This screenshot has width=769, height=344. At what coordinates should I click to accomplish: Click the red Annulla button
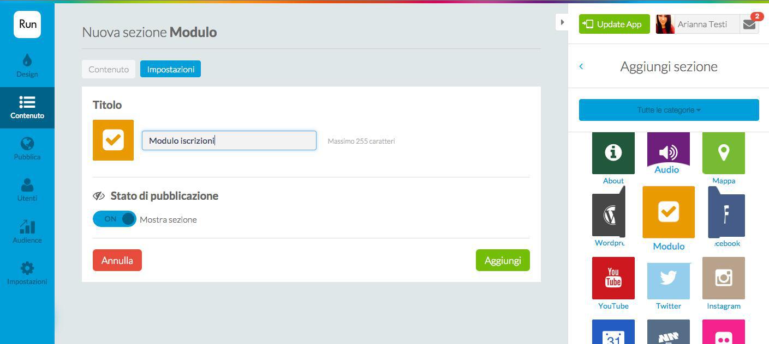[x=117, y=260]
